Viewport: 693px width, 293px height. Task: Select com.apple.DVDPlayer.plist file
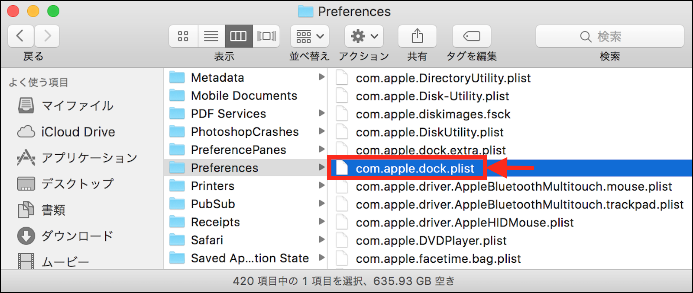[431, 241]
